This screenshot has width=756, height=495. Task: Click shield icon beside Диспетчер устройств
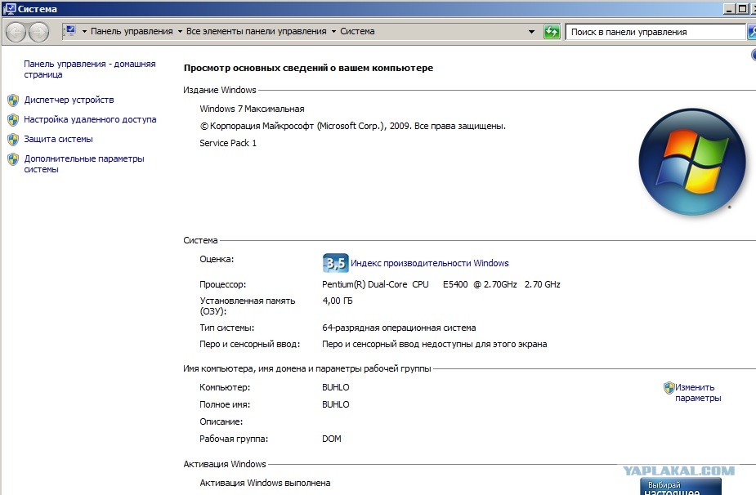click(13, 100)
